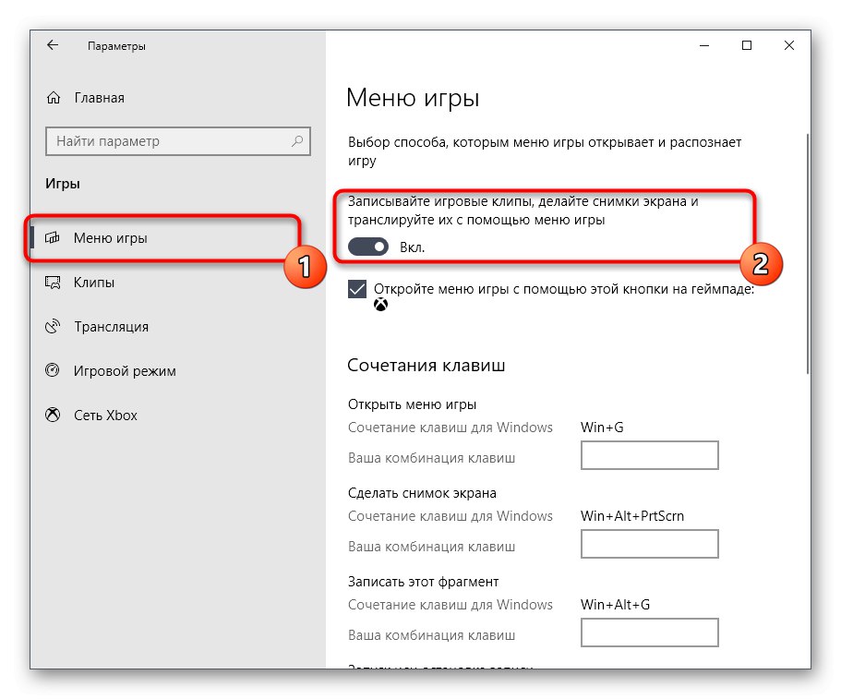Viewport: 841px width, 699px height.
Task: Click the Игровой режим icon
Action: pyautogui.click(x=54, y=371)
